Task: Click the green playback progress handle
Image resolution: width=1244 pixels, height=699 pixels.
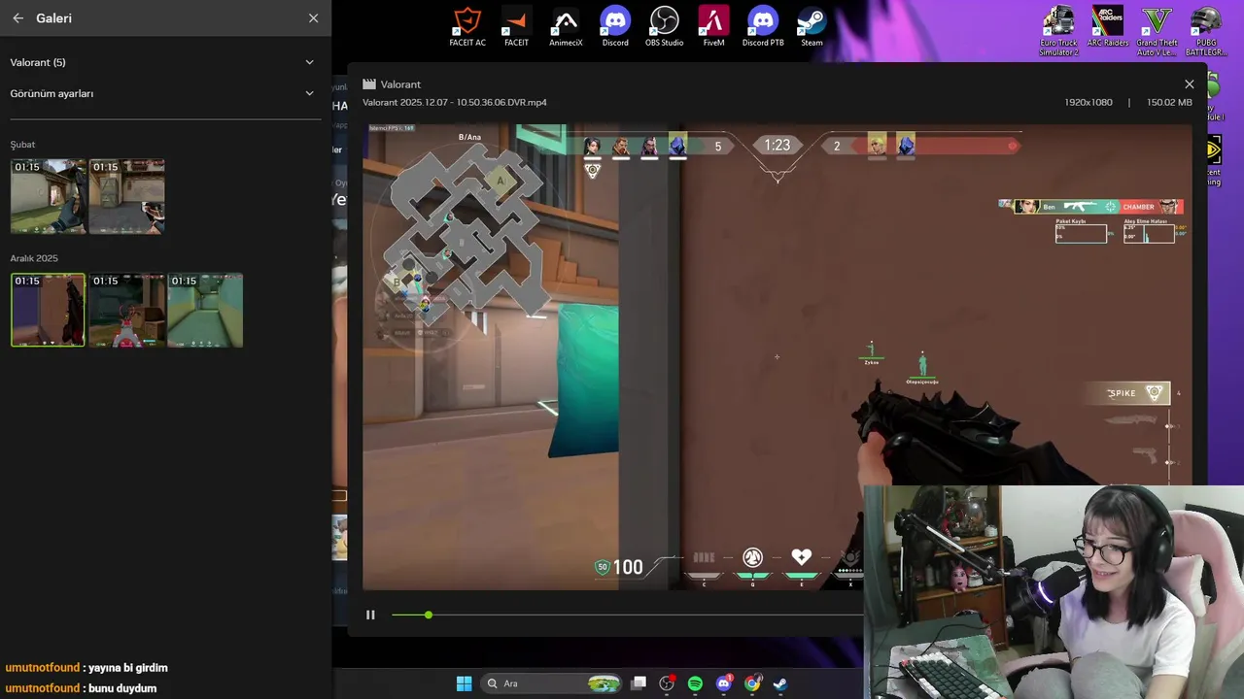Action: point(428,615)
